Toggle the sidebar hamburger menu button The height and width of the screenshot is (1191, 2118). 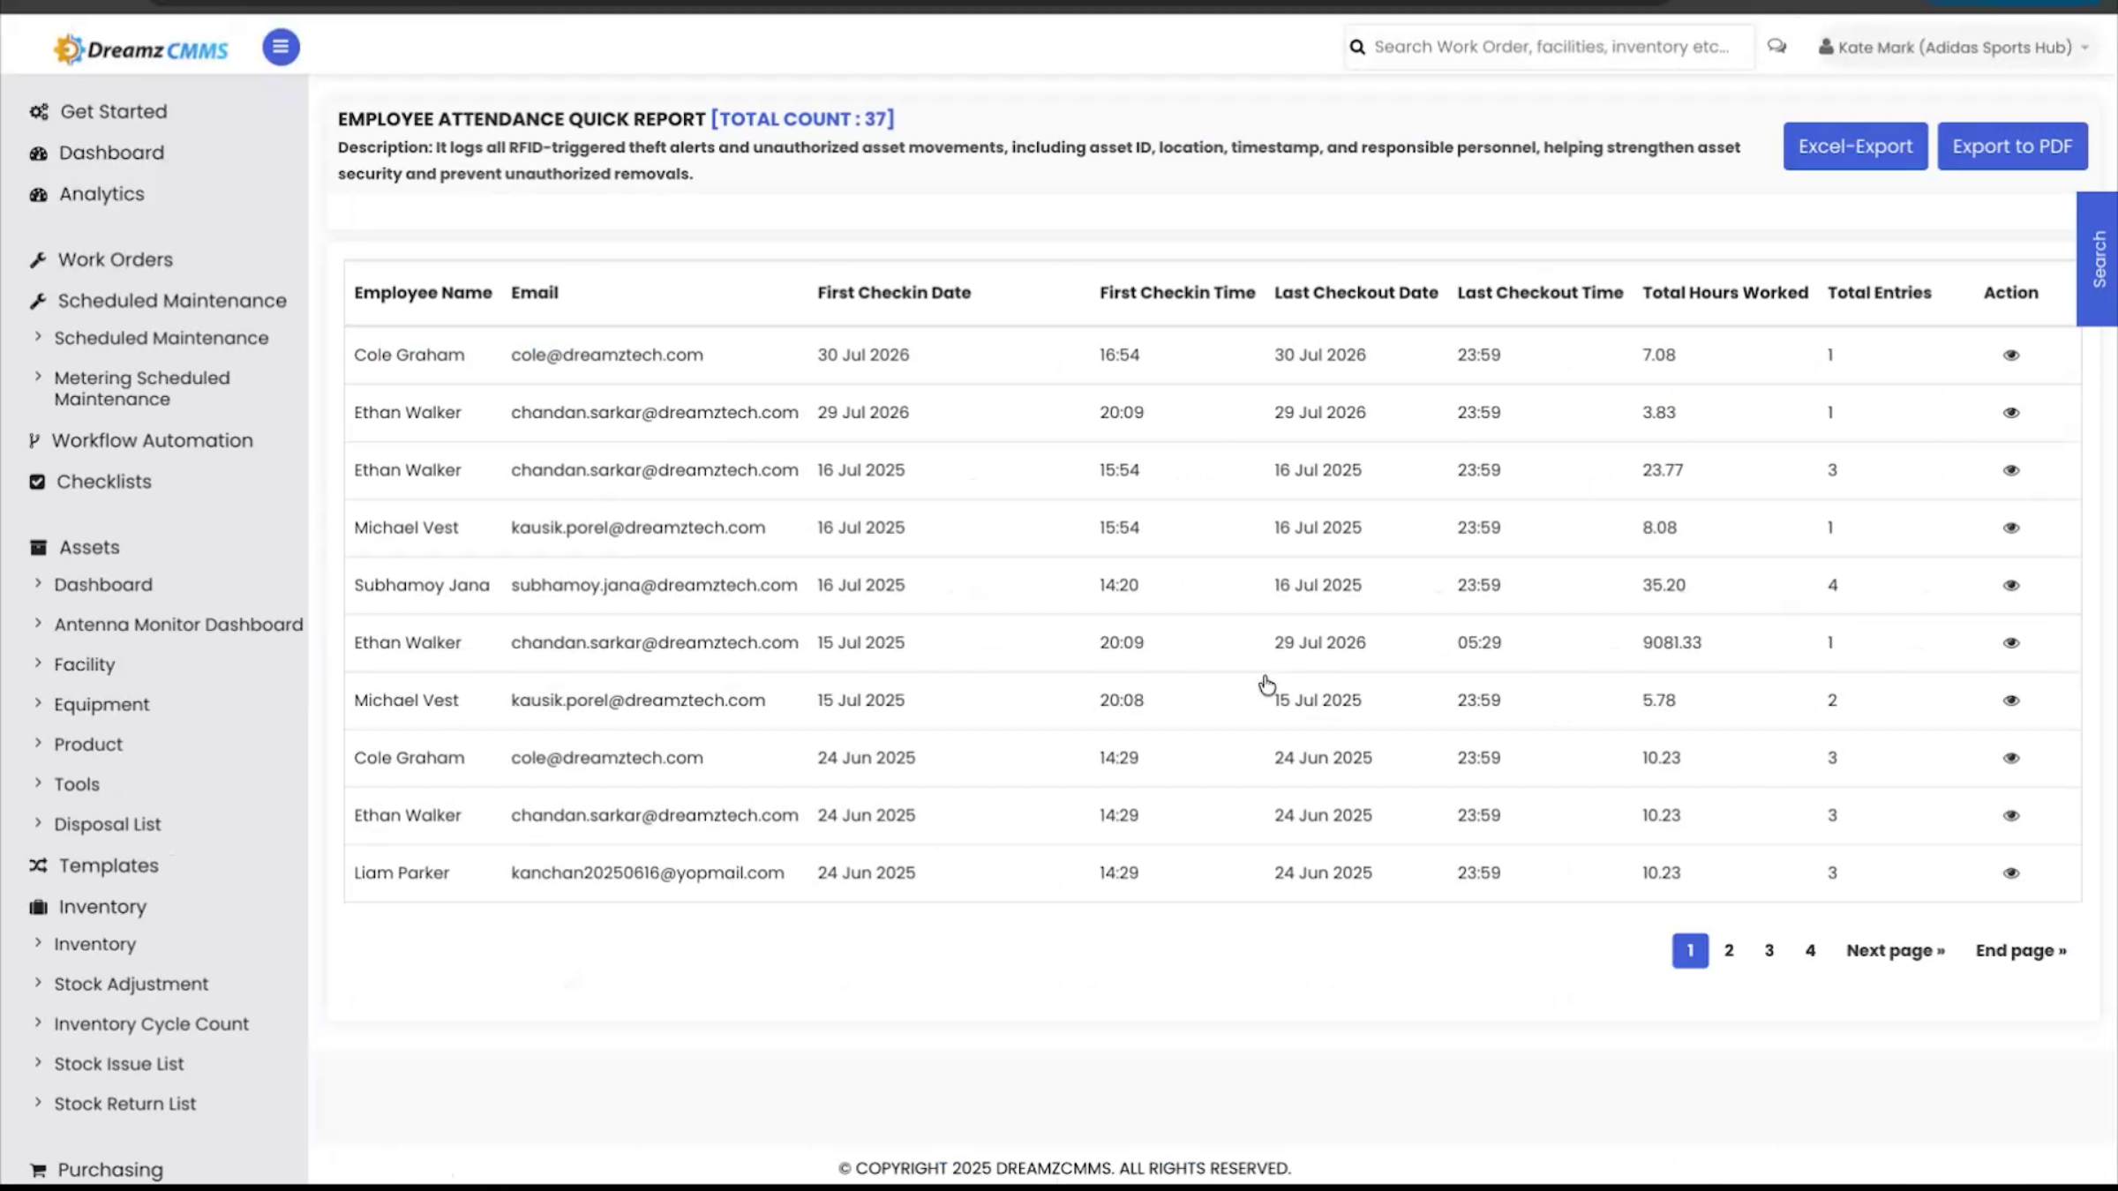click(281, 47)
